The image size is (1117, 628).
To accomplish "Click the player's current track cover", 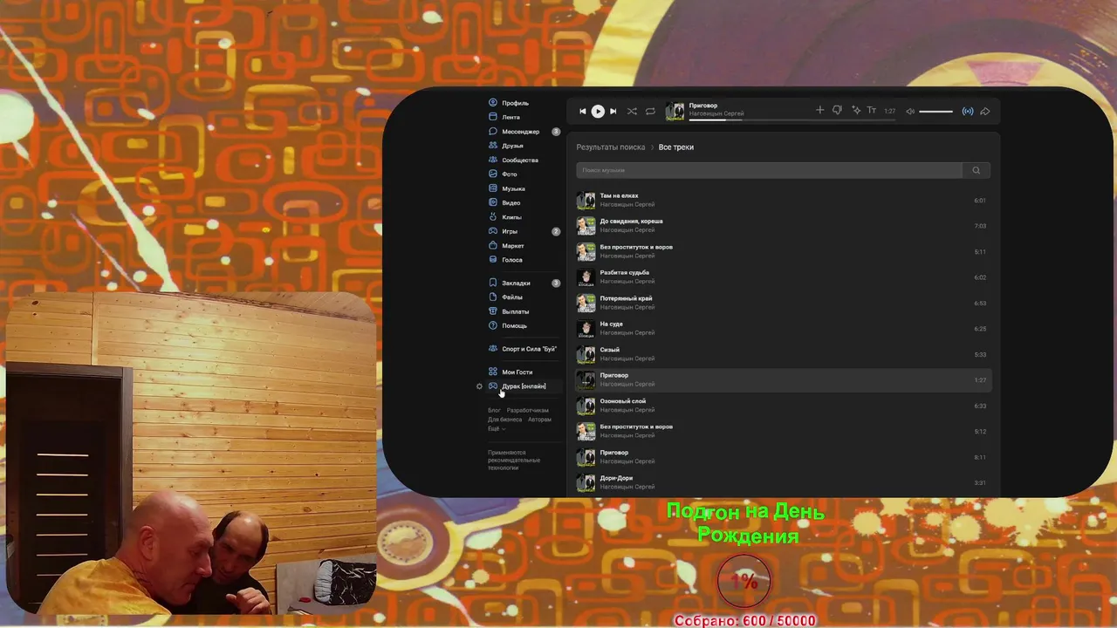I will click(x=675, y=111).
